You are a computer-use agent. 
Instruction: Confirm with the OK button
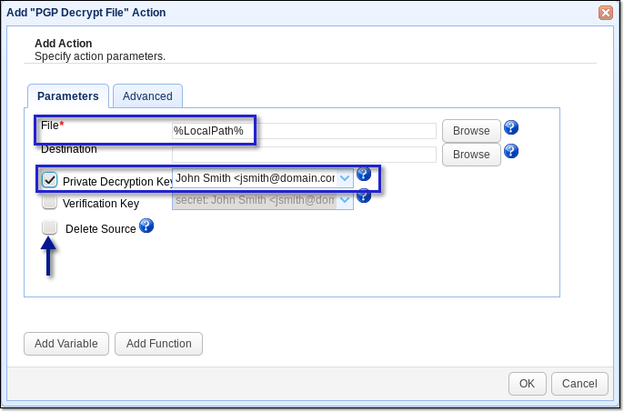coord(527,384)
